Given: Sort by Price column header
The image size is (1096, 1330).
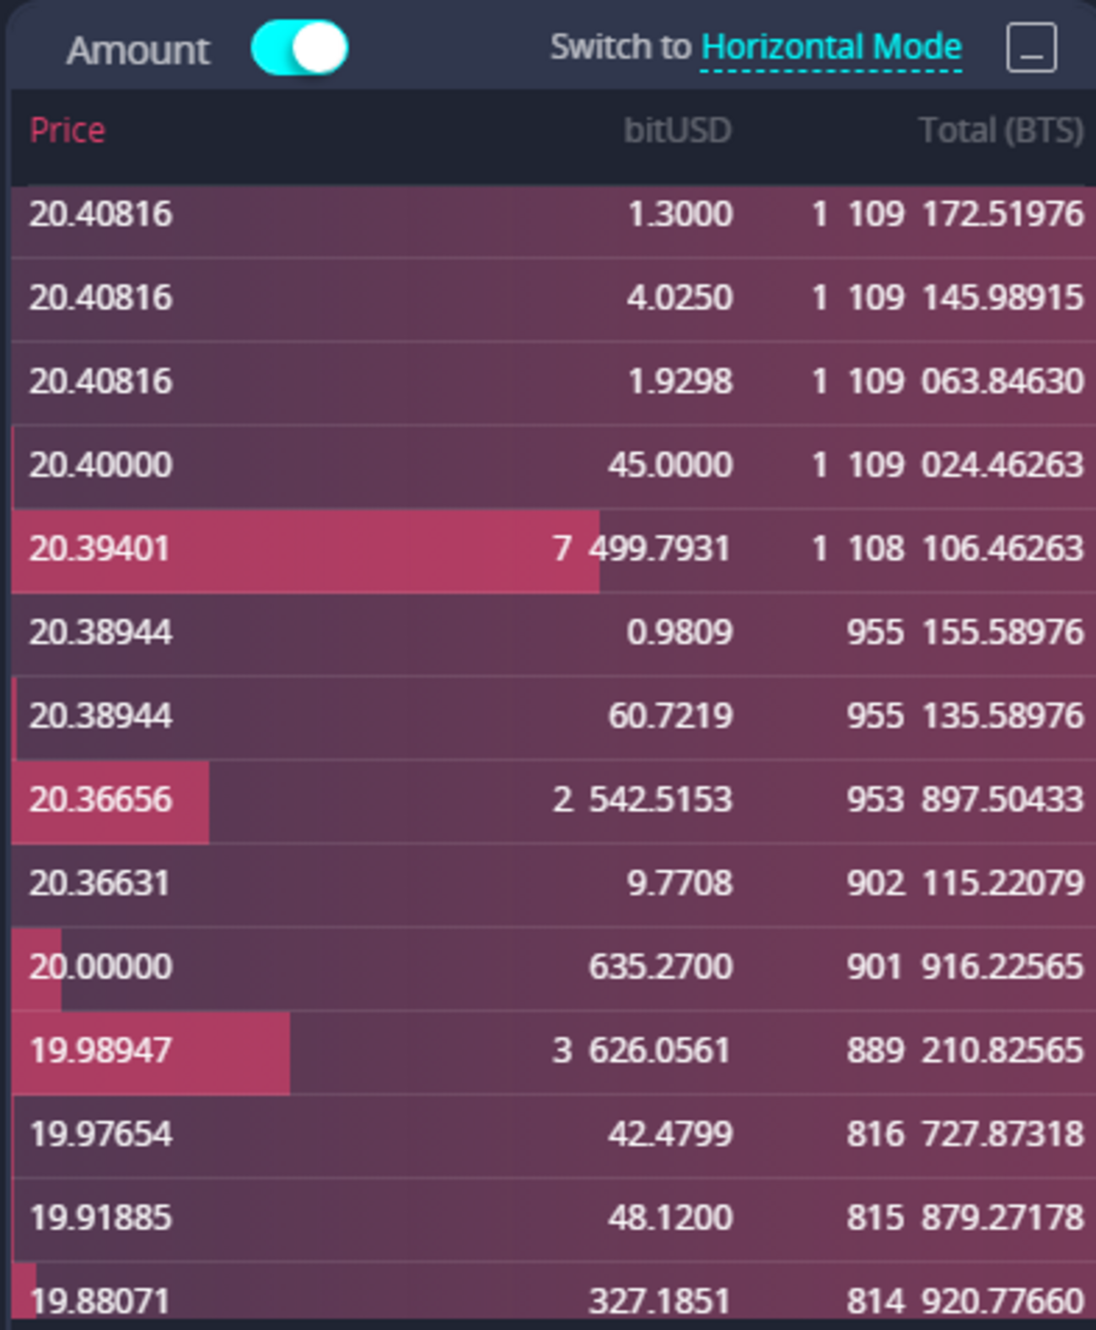Looking at the screenshot, I should 67,131.
